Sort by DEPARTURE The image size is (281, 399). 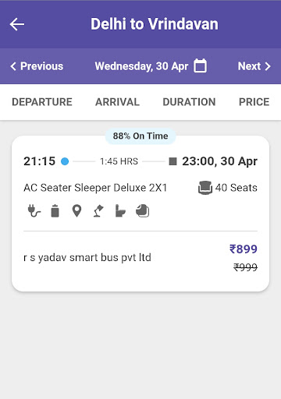(x=42, y=102)
